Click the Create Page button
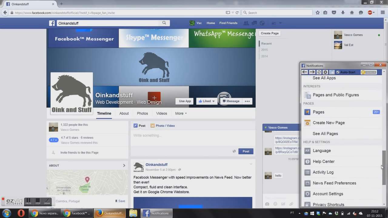This screenshot has width=388, height=218. 270,33
